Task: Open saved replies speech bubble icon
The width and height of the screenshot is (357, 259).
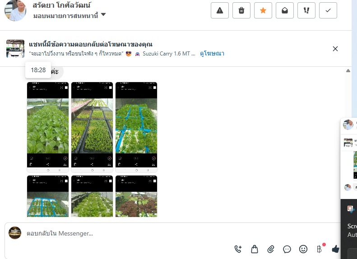Action: click(x=287, y=249)
